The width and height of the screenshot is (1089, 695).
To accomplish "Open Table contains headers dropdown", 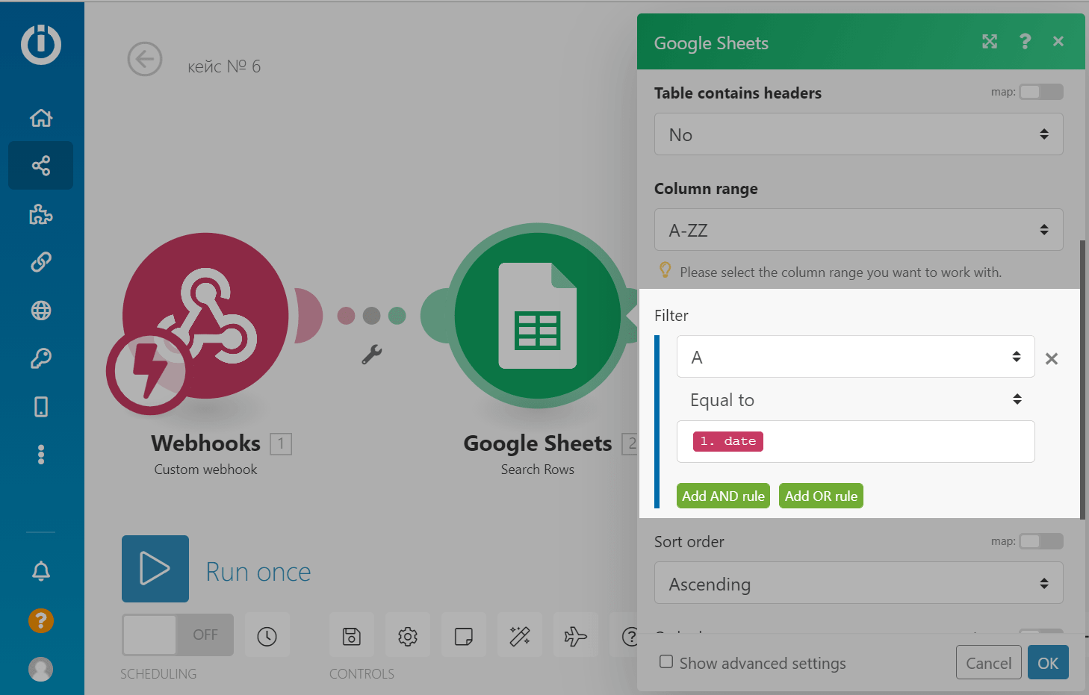I will [858, 134].
